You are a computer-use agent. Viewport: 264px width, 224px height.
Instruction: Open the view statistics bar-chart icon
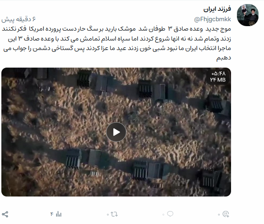pyautogui.click(x=59, y=214)
